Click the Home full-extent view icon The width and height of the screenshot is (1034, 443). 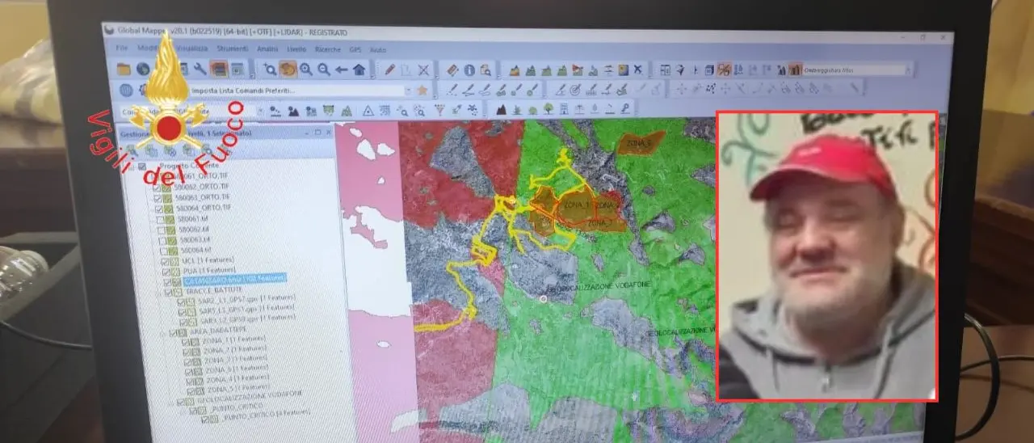point(359,70)
